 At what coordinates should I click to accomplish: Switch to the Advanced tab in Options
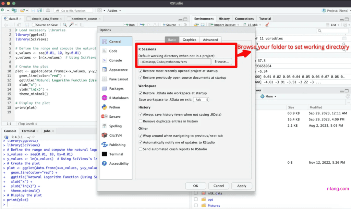point(210,40)
